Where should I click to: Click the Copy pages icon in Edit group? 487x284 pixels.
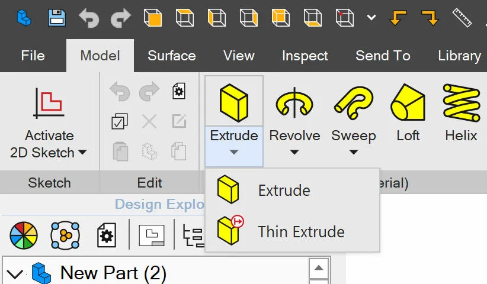[179, 151]
